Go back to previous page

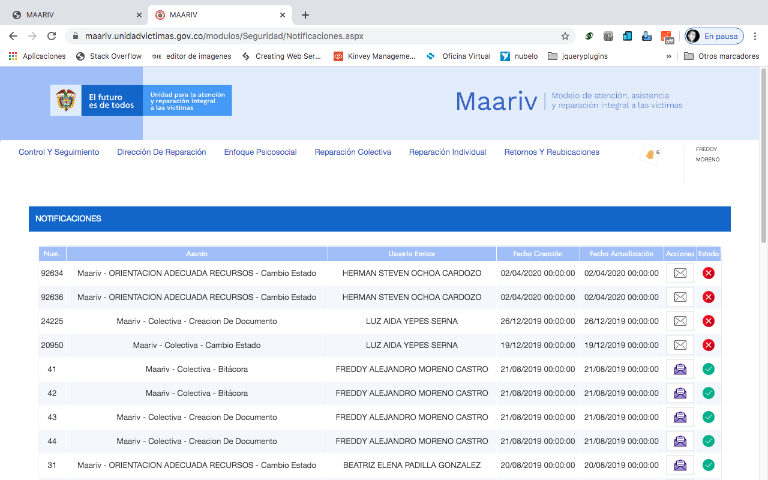tap(13, 36)
